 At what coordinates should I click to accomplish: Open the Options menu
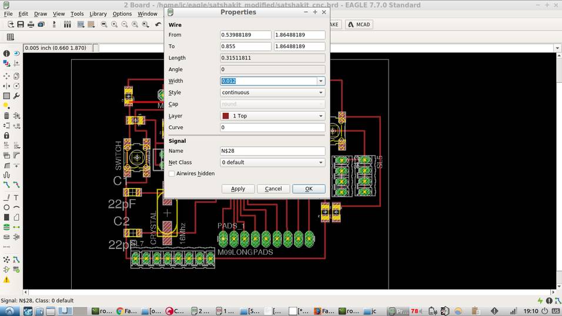click(122, 14)
